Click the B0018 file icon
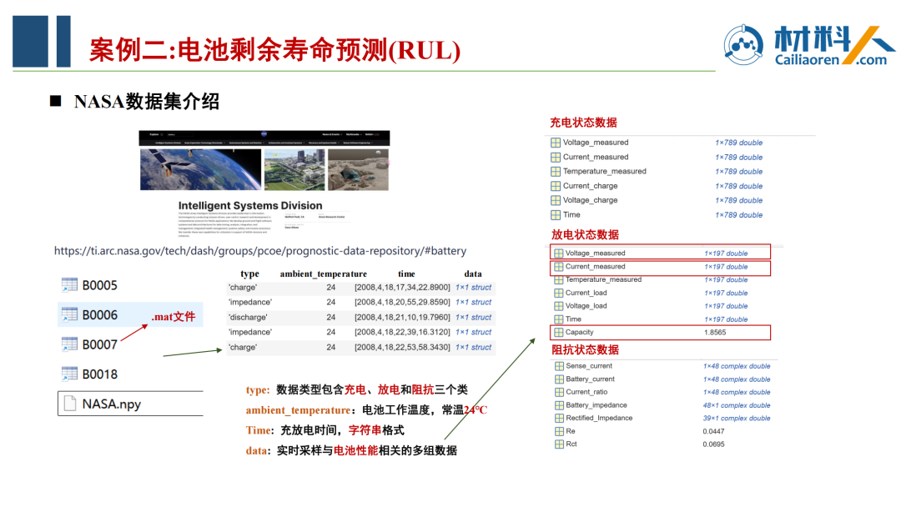The width and height of the screenshot is (901, 507). tap(69, 374)
